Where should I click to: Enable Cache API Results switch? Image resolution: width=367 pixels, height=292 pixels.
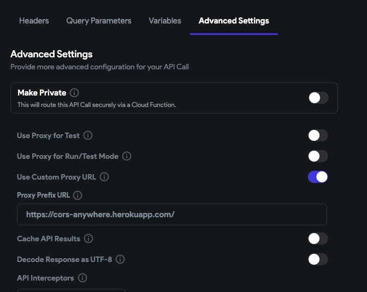pyautogui.click(x=318, y=239)
